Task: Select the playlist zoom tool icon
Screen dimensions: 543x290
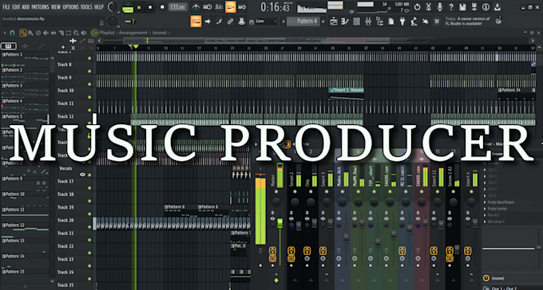Action: coord(76,33)
